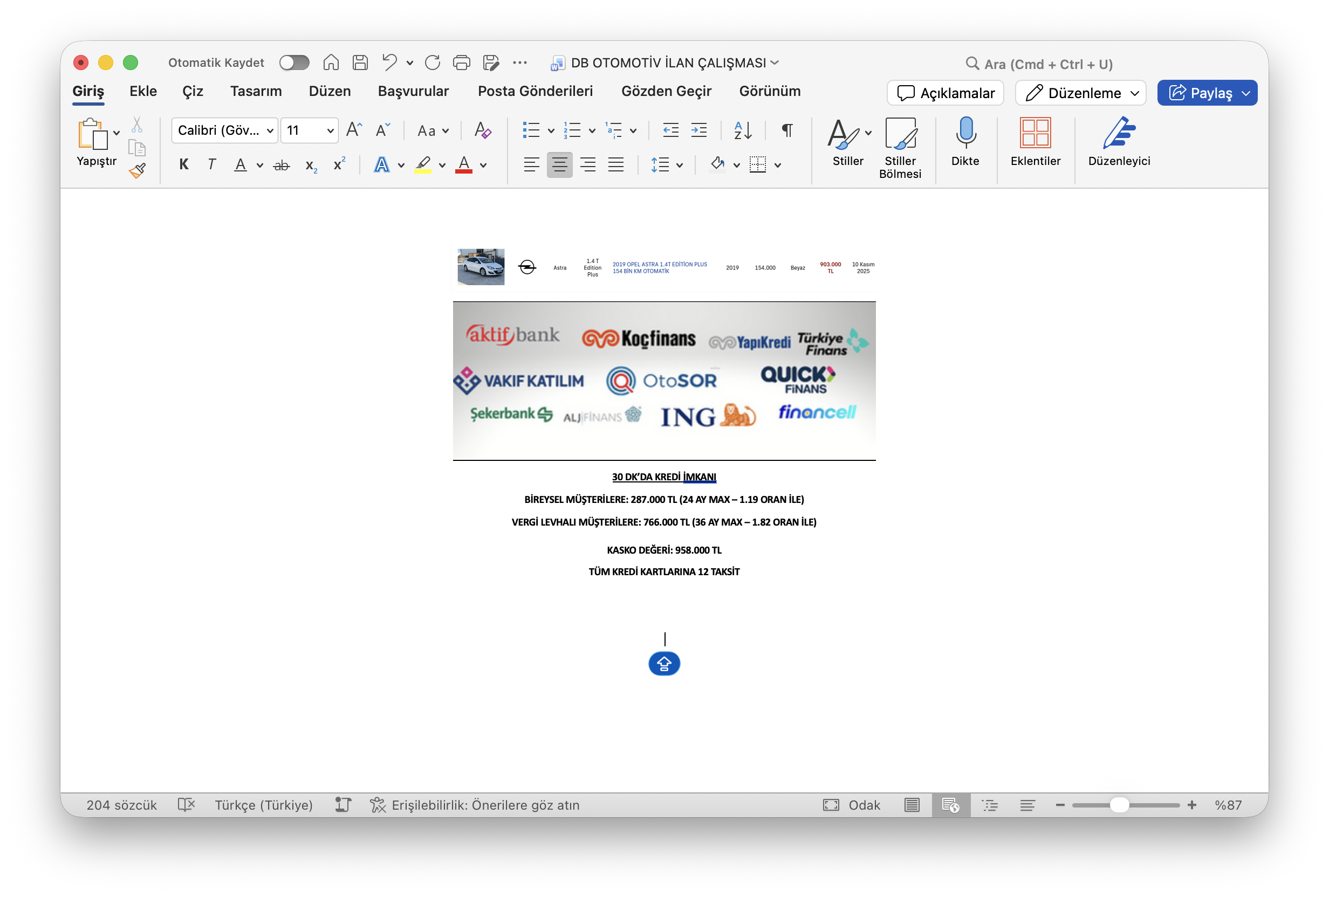1329x897 pixels.
Task: Undo the last action
Action: click(389, 63)
